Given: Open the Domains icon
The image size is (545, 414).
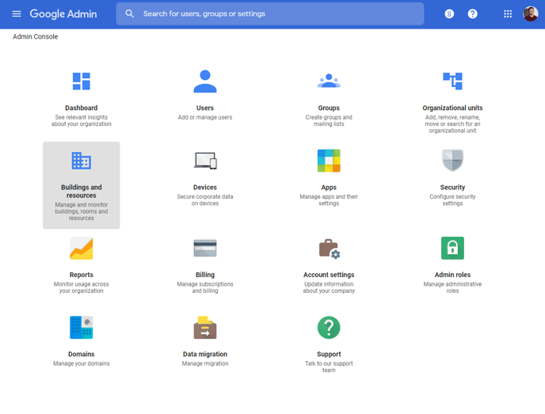Looking at the screenshot, I should 82,328.
